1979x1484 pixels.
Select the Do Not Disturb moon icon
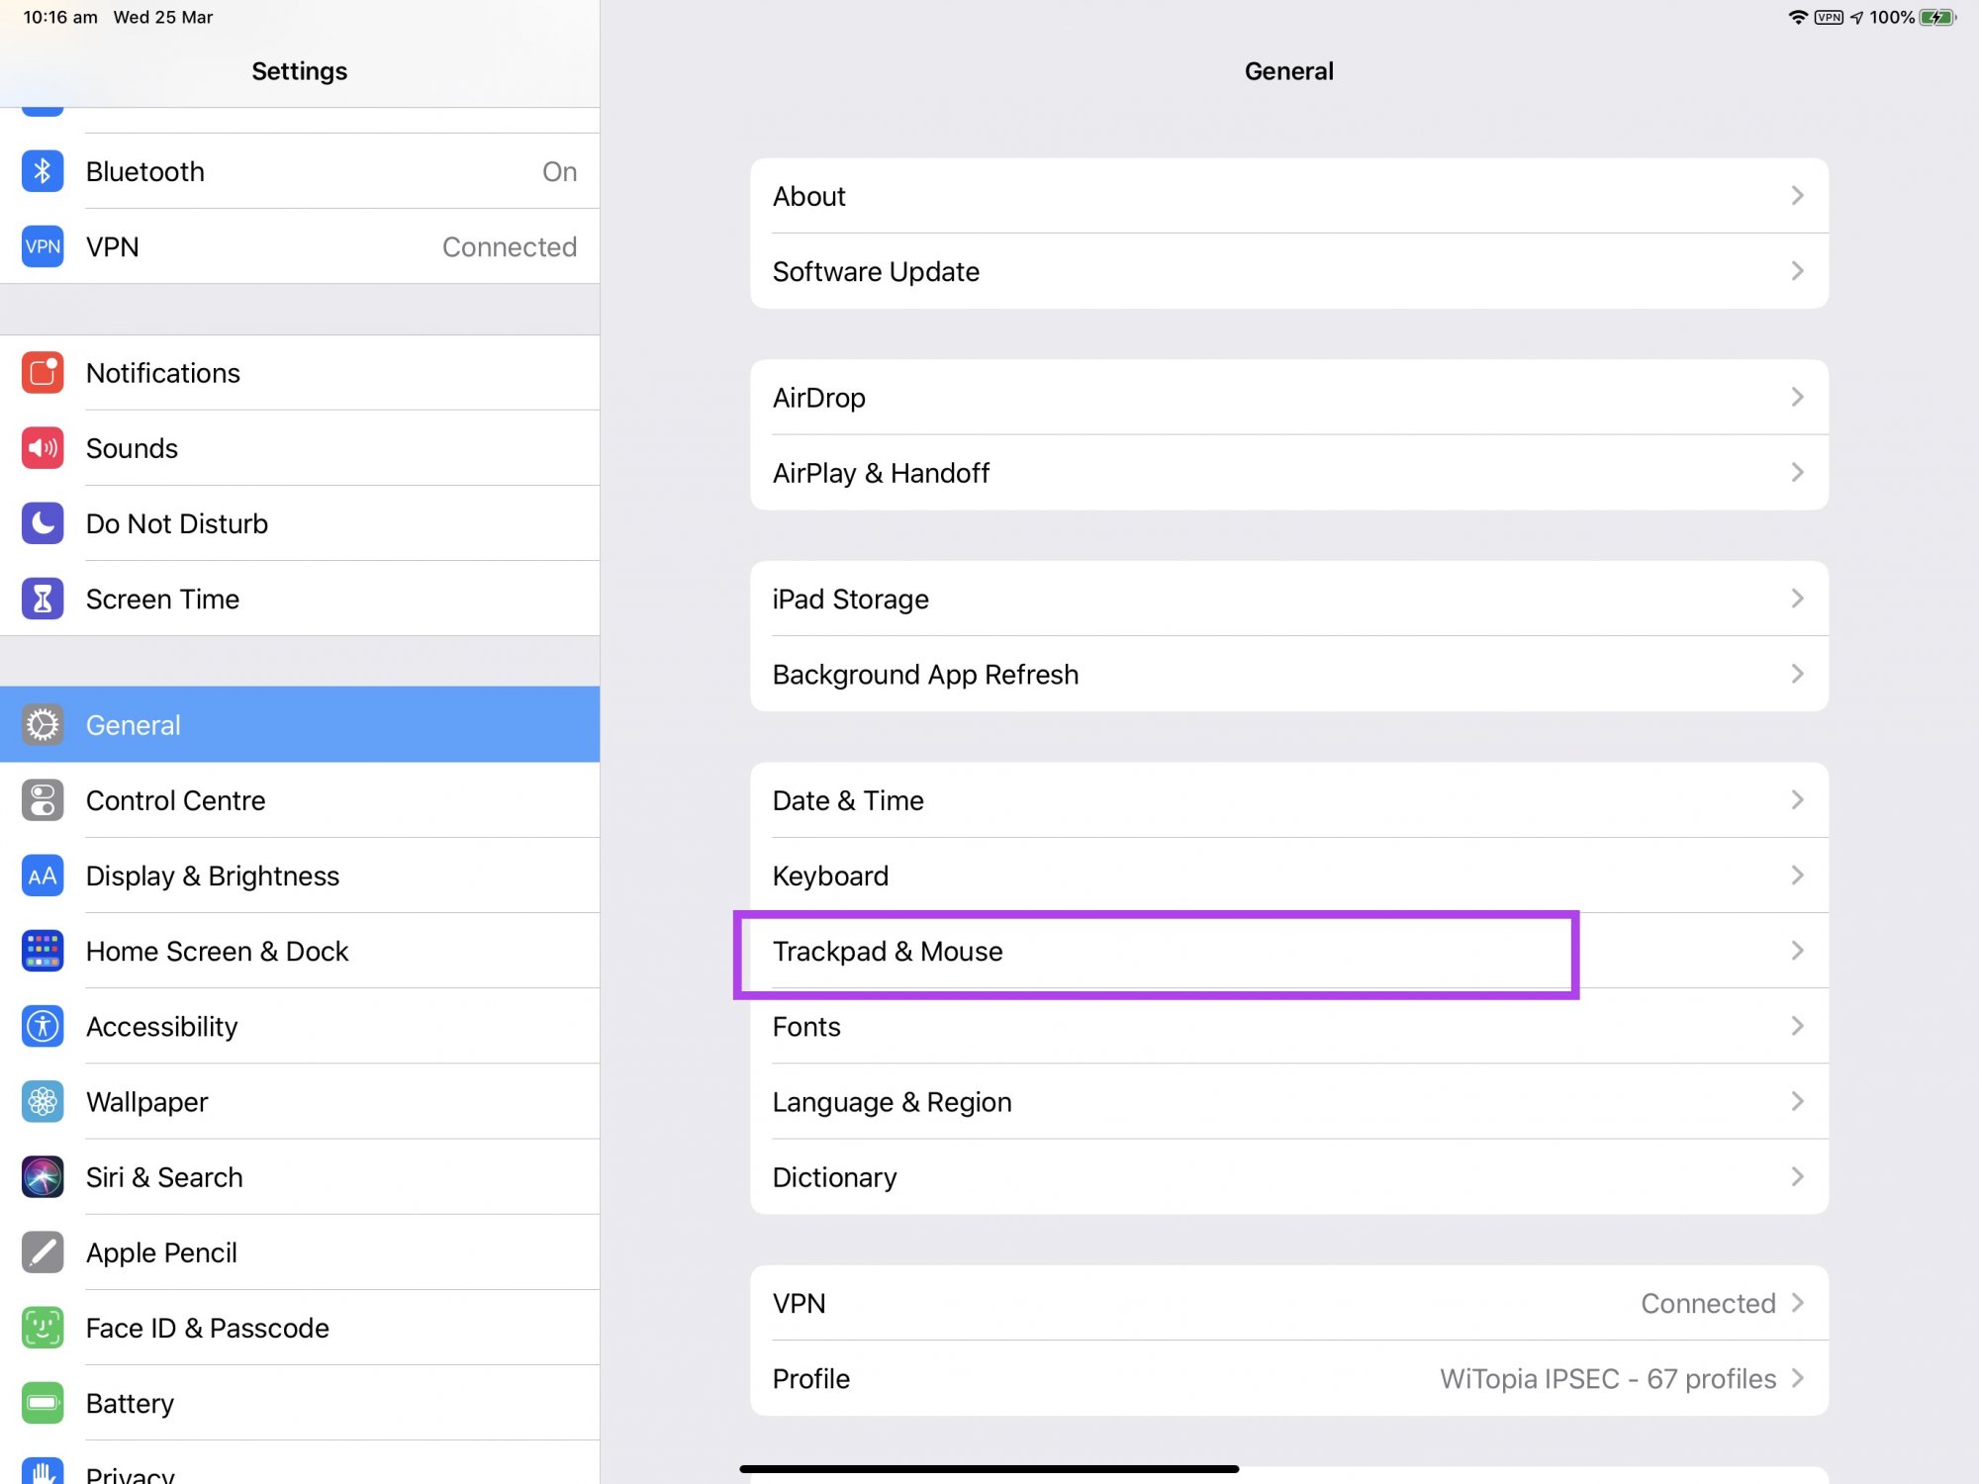tap(43, 523)
